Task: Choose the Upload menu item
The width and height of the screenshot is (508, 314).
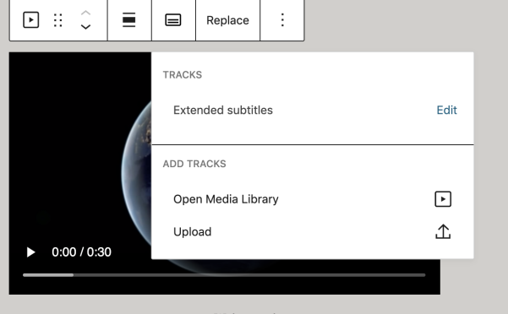Action: 312,232
